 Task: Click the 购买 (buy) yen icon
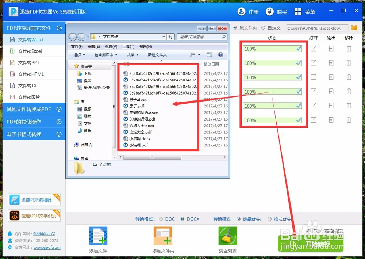[x=270, y=11]
